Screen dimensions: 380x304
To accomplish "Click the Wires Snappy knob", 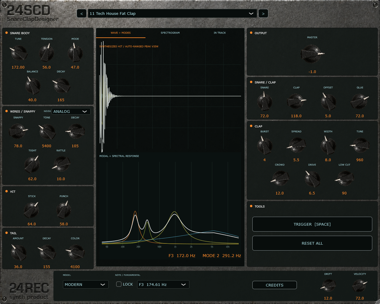I will 18,132.
